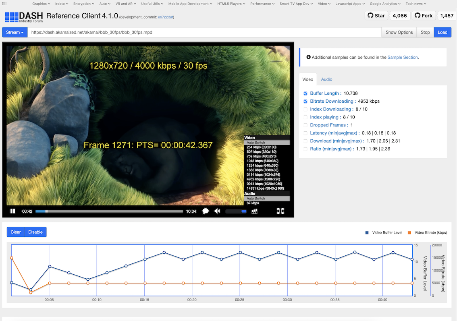Select 1883 kbps (768x432) quality

267,170
